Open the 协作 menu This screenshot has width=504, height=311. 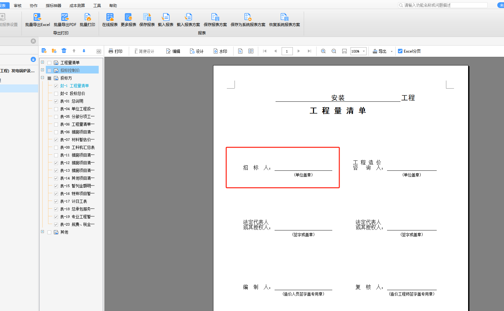point(34,5)
